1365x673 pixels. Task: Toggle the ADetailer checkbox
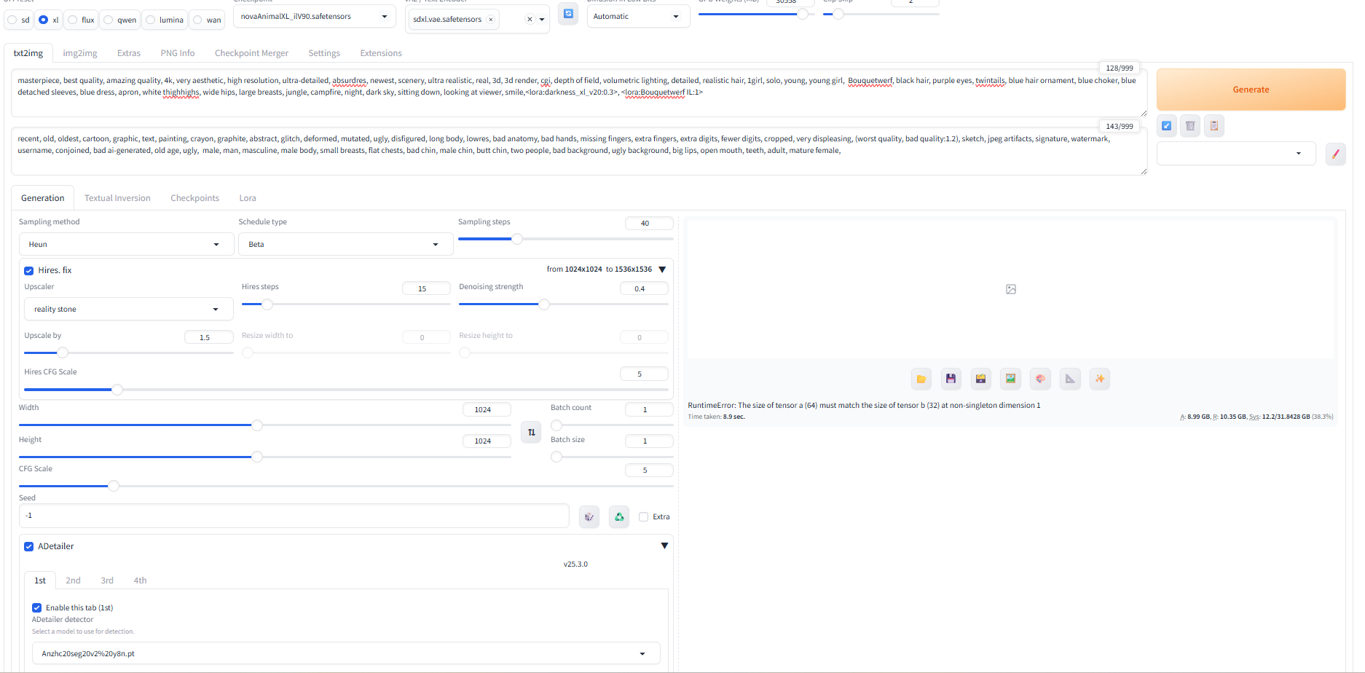[x=29, y=547]
